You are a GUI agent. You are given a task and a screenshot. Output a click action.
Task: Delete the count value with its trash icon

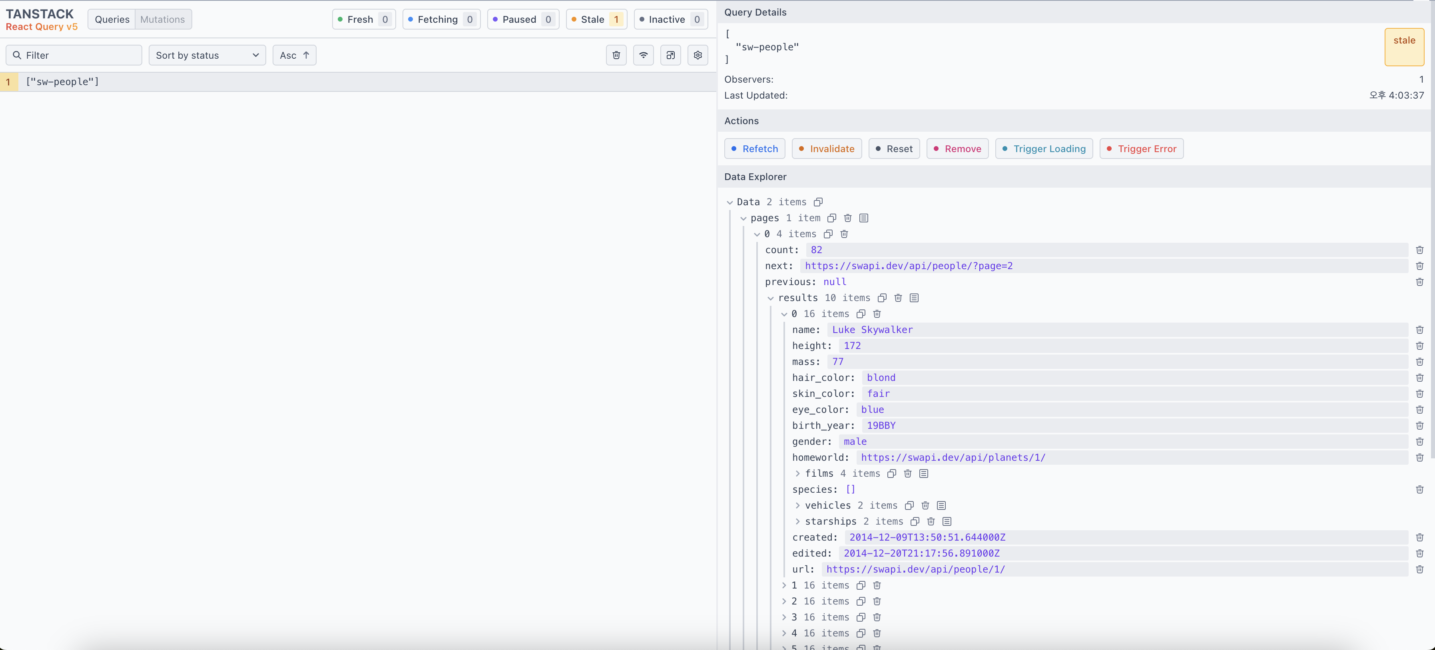1419,250
